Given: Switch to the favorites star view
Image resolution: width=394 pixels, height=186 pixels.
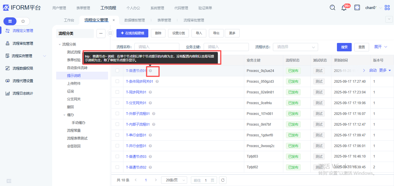Looking at the screenshot, I should click(23, 21).
